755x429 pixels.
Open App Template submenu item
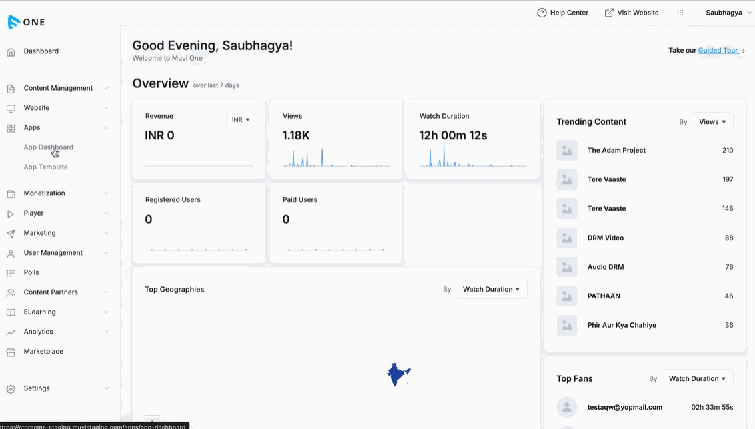click(46, 167)
